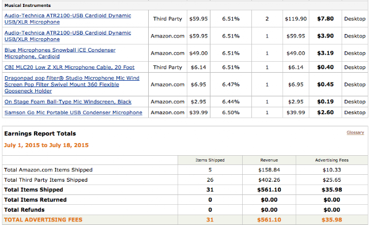Image resolution: width=369 pixels, height=225 pixels.
Task: Click the Items Shipped column header
Action: click(210, 160)
